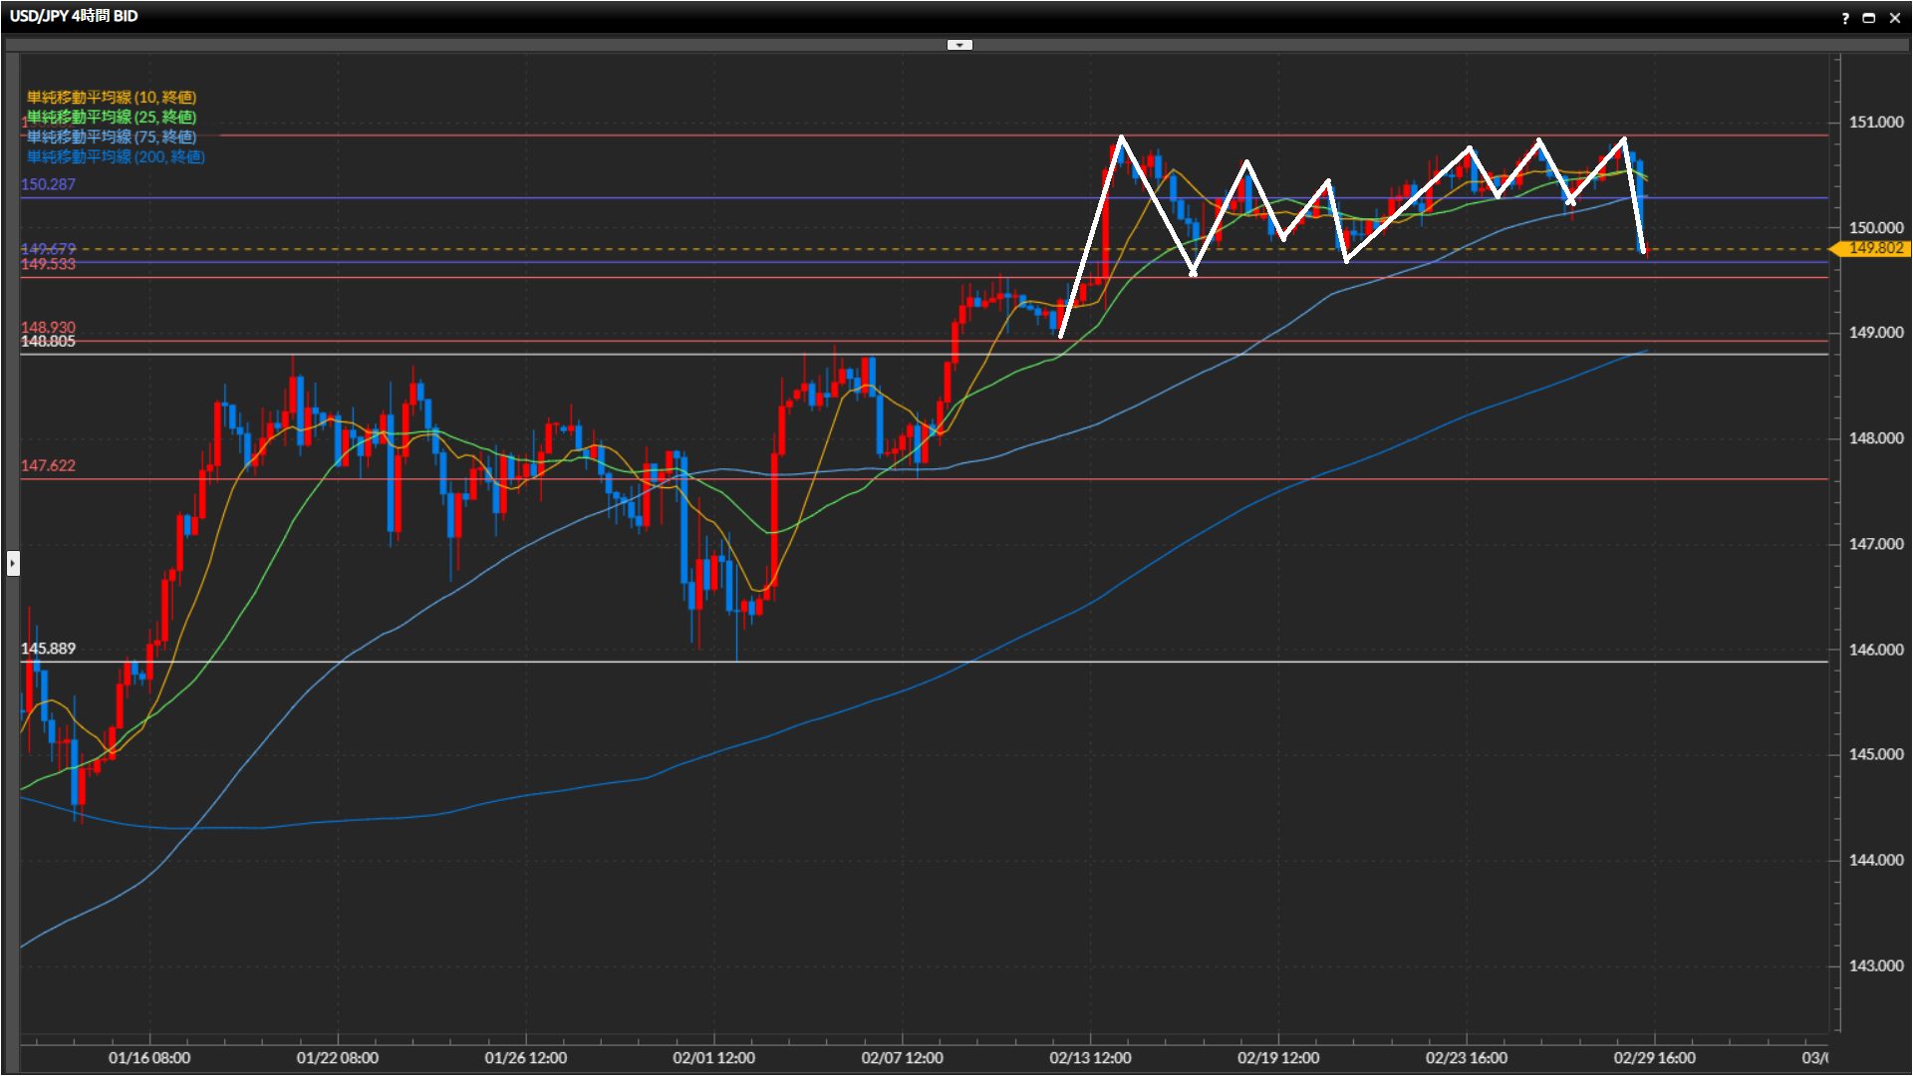Select the 25-period moving average label
This screenshot has width=1913, height=1076.
111,117
